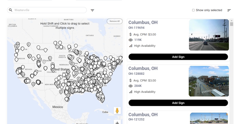234x124 pixels.
Task: Open the OH-121252 photo thumbnail
Action: 209,118
